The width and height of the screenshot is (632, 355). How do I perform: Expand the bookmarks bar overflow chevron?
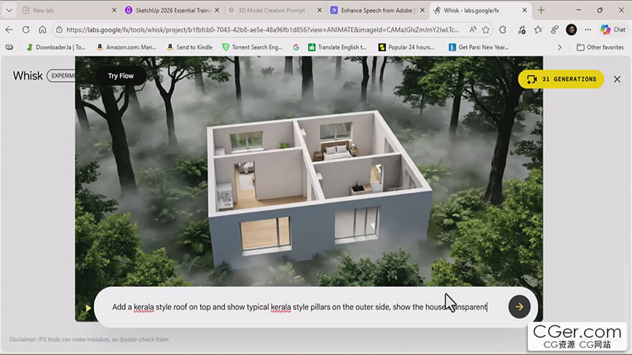(x=559, y=47)
